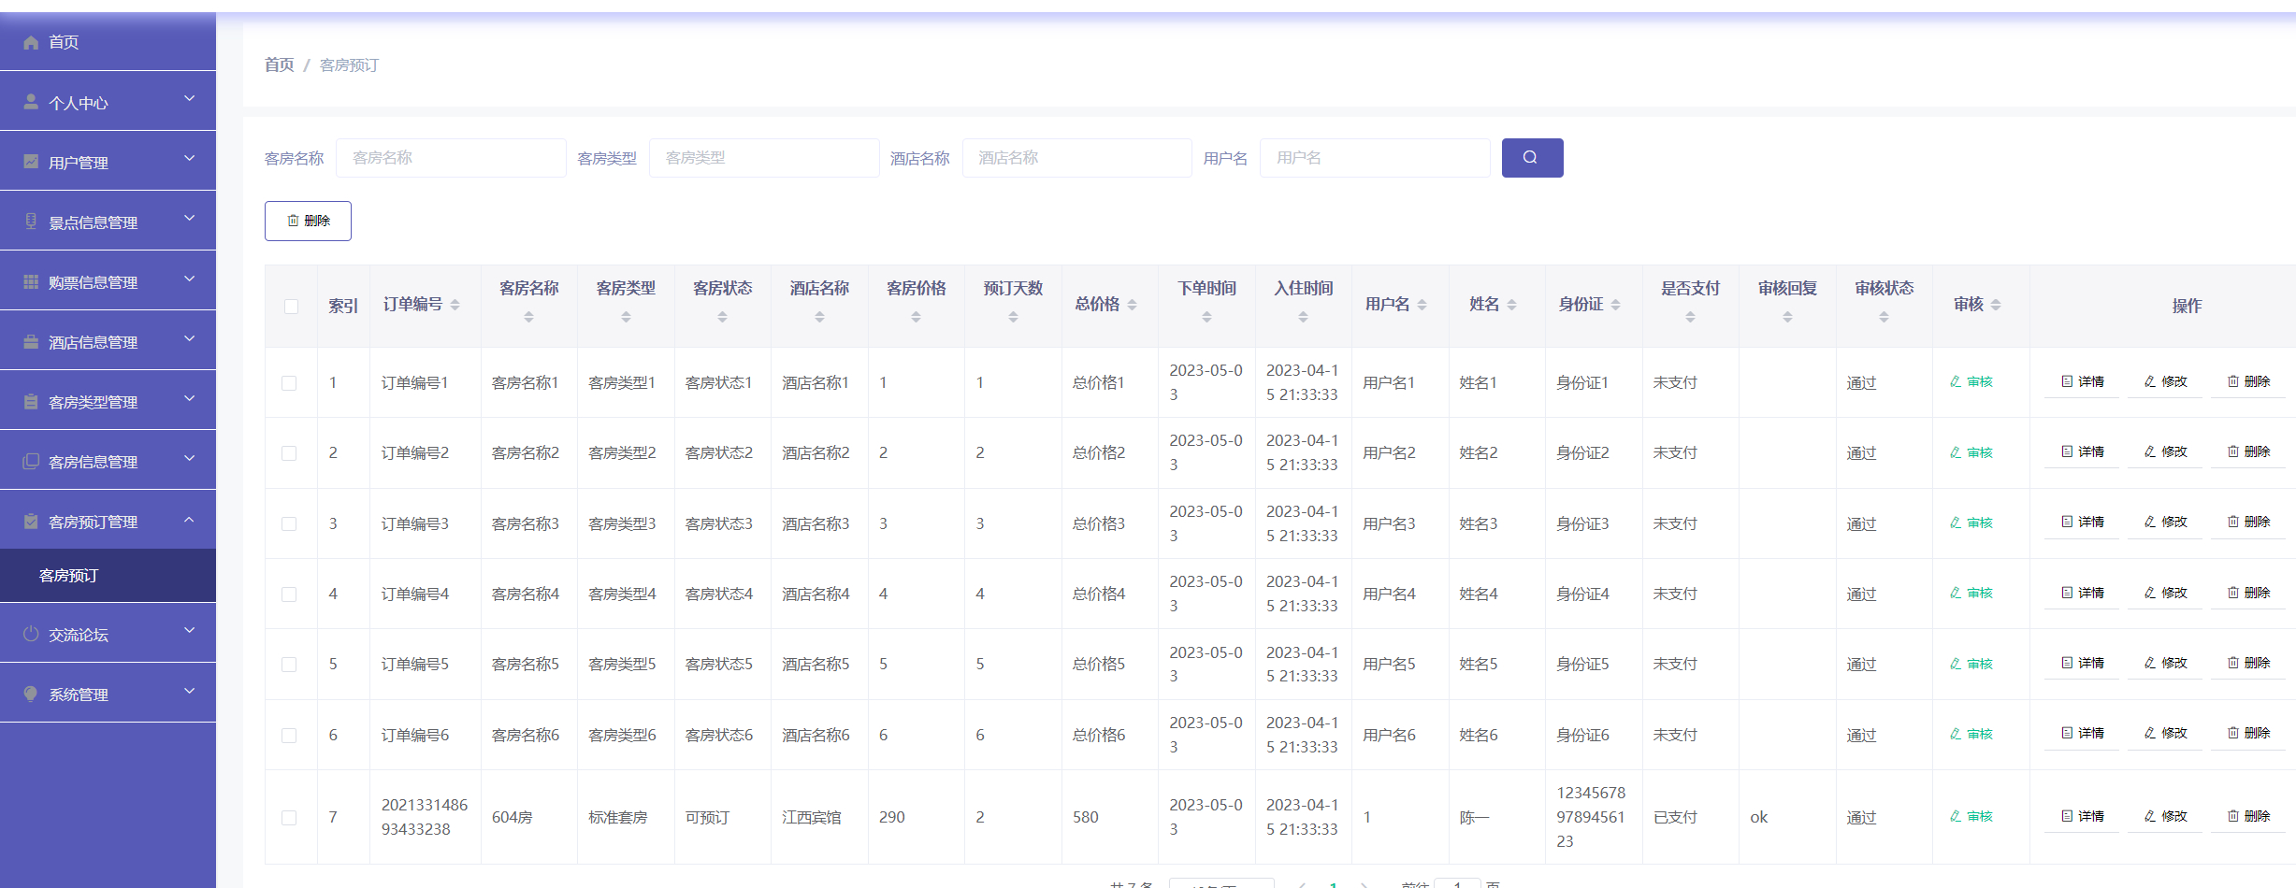Sort by 是否支付 column arrows

1690,318
